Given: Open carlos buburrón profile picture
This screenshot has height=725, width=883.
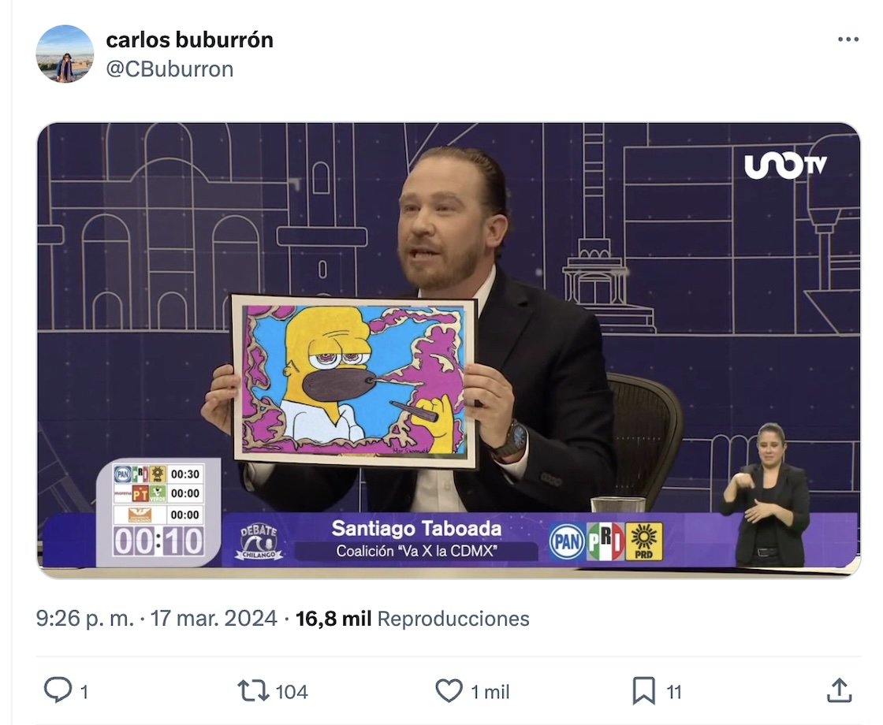Looking at the screenshot, I should [65, 54].
